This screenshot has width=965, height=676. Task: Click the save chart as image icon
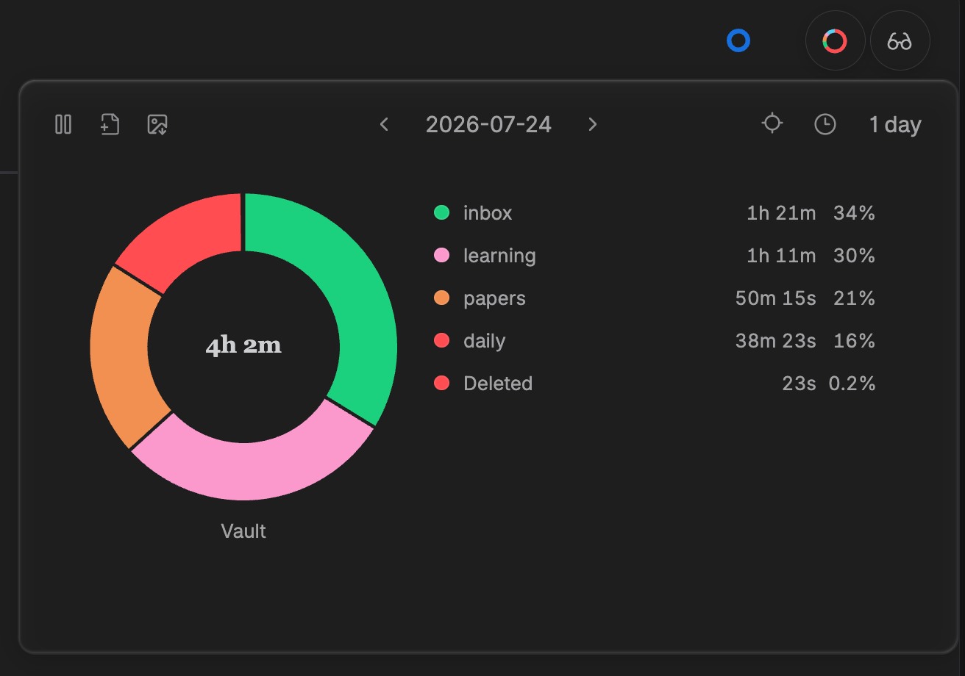pyautogui.click(x=157, y=124)
